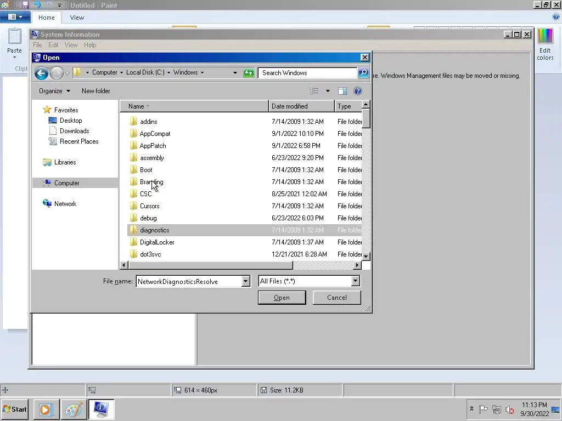Screen dimensions: 562x421
Task: Click the File name input field
Action: [x=189, y=281]
